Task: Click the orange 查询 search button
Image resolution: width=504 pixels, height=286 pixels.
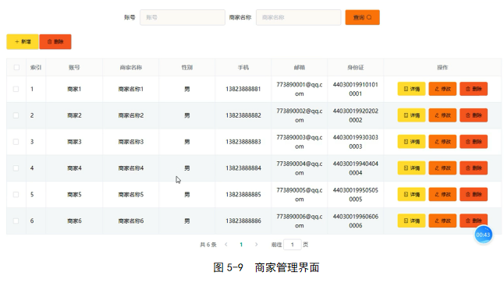Action: coord(362,17)
